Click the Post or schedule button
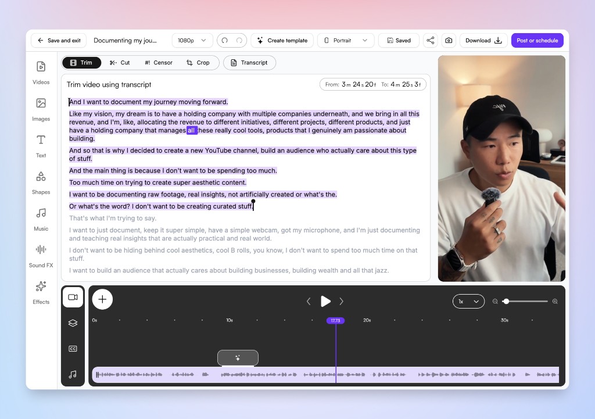595x419 pixels. pos(537,40)
